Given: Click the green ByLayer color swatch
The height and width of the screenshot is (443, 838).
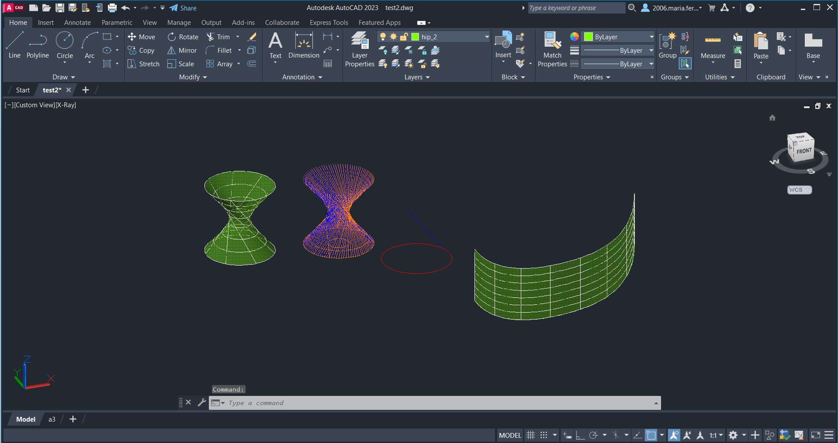Looking at the screenshot, I should click(x=589, y=37).
